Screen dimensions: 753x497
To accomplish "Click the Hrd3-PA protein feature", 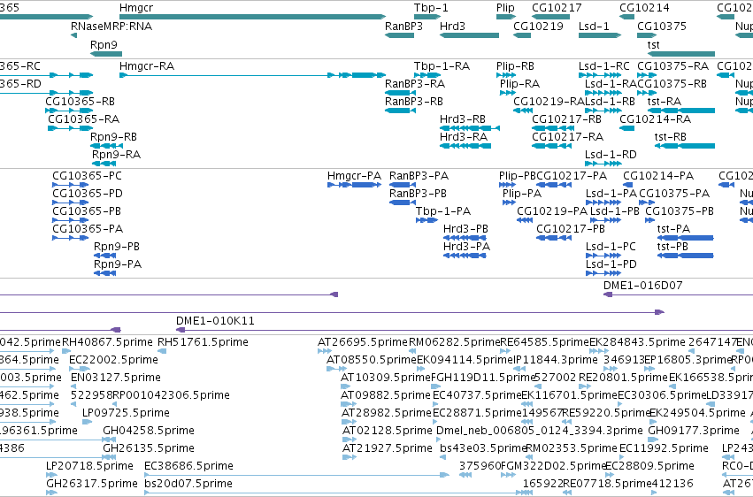I will 465,256.
